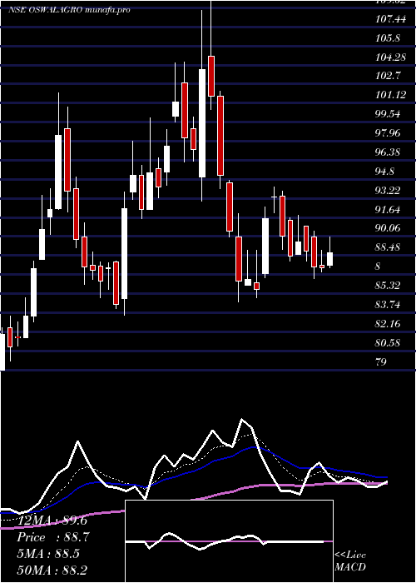The image size is (416, 583).
Task: Click the 5MA : 88.5 legend value
Action: click(x=48, y=554)
